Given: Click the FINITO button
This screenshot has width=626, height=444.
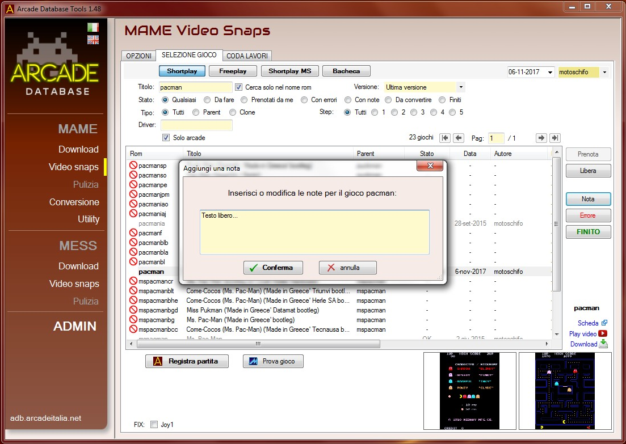Looking at the screenshot, I should point(588,232).
